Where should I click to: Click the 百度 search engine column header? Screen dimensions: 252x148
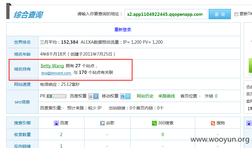[x=64, y=123]
